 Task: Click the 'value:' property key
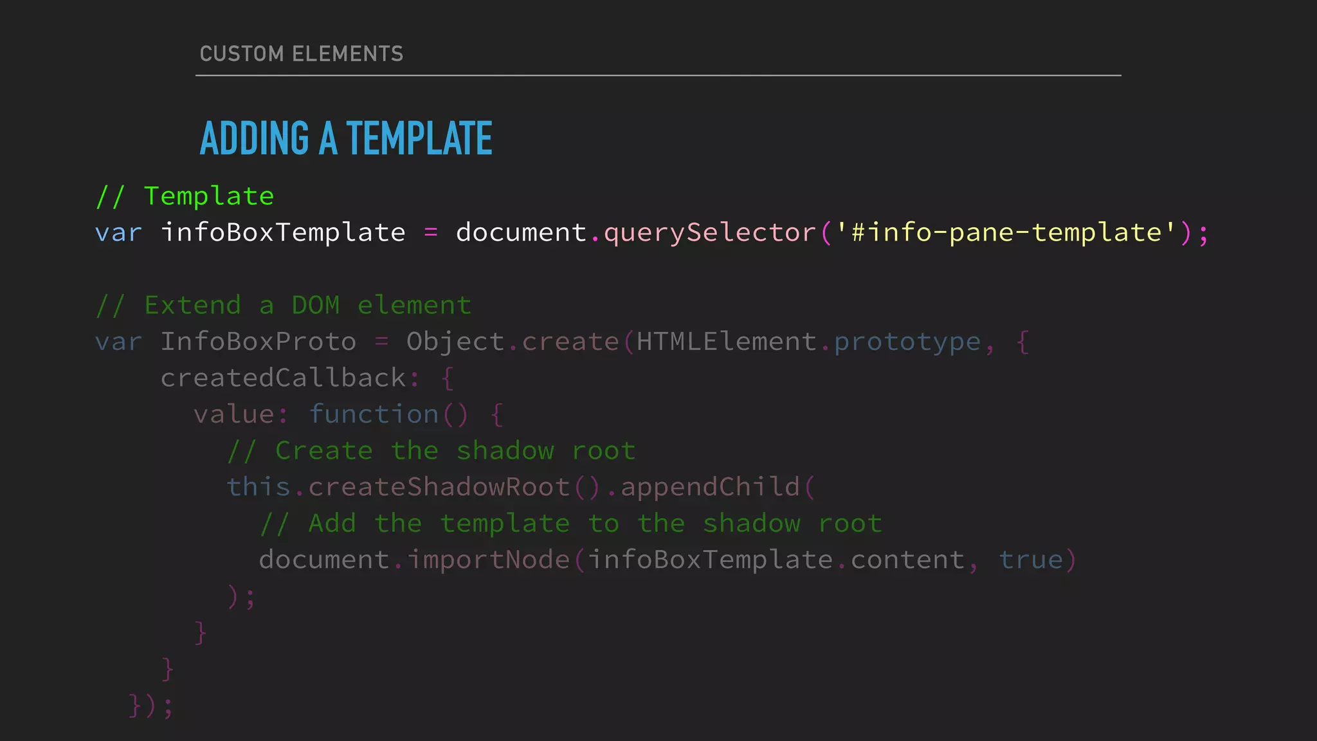(x=241, y=414)
